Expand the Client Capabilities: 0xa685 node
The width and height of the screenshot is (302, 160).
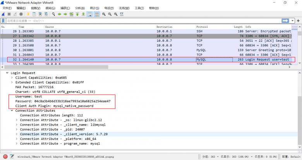(x=12, y=78)
